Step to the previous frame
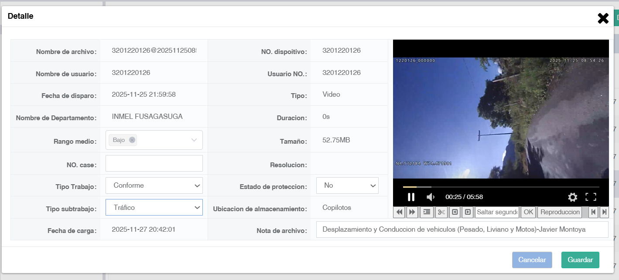Image resolution: width=619 pixels, height=280 pixels. pos(455,212)
